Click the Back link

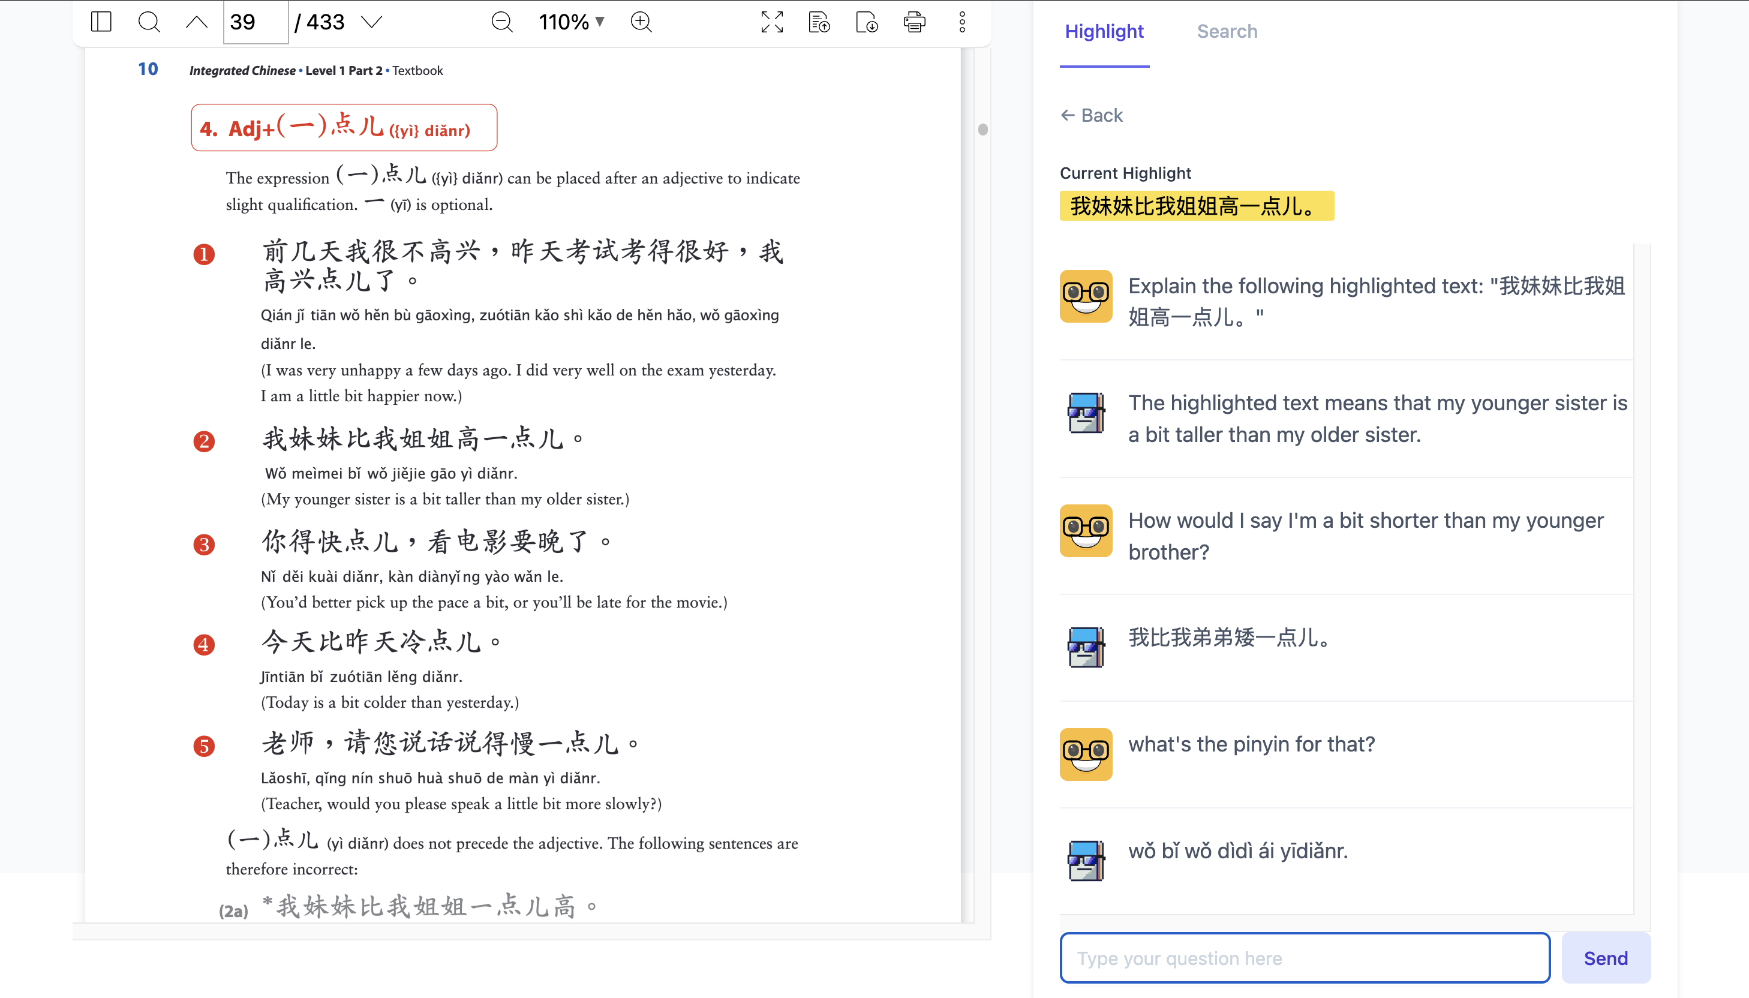(1092, 115)
